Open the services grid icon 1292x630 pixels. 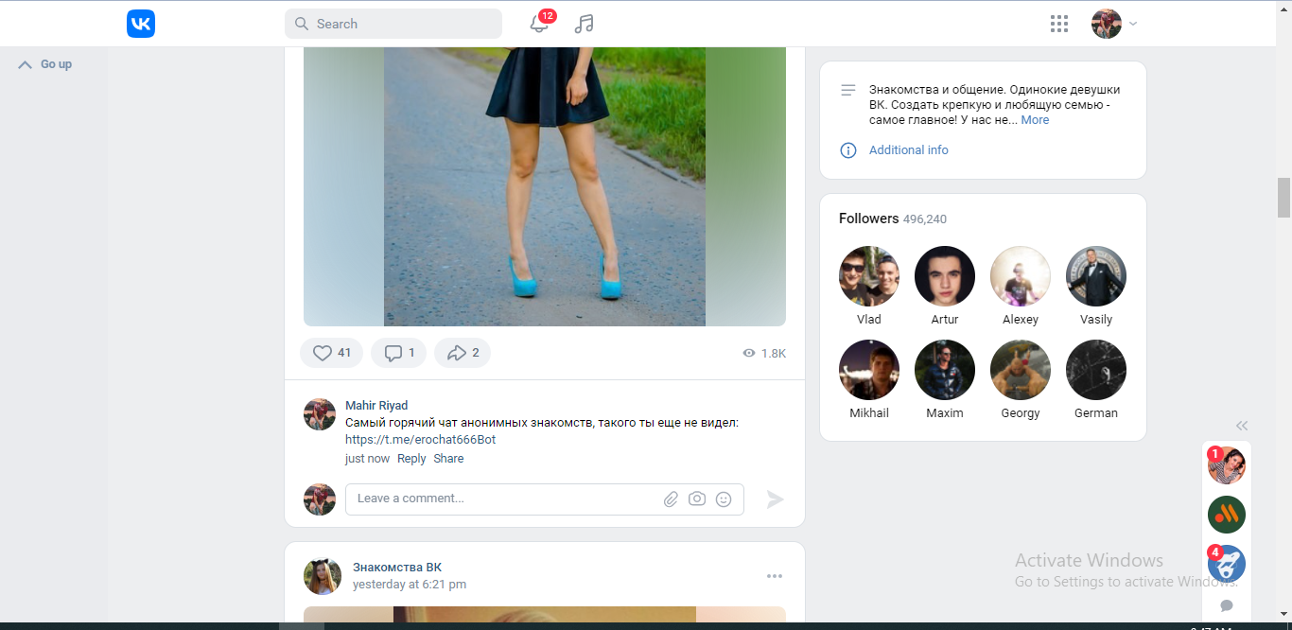pyautogui.click(x=1059, y=24)
